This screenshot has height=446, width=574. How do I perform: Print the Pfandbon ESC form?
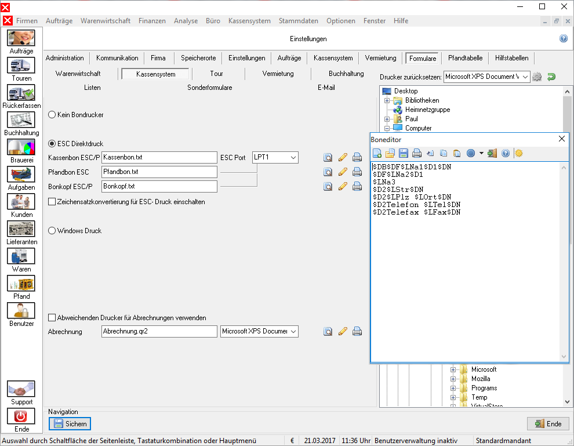(x=357, y=172)
